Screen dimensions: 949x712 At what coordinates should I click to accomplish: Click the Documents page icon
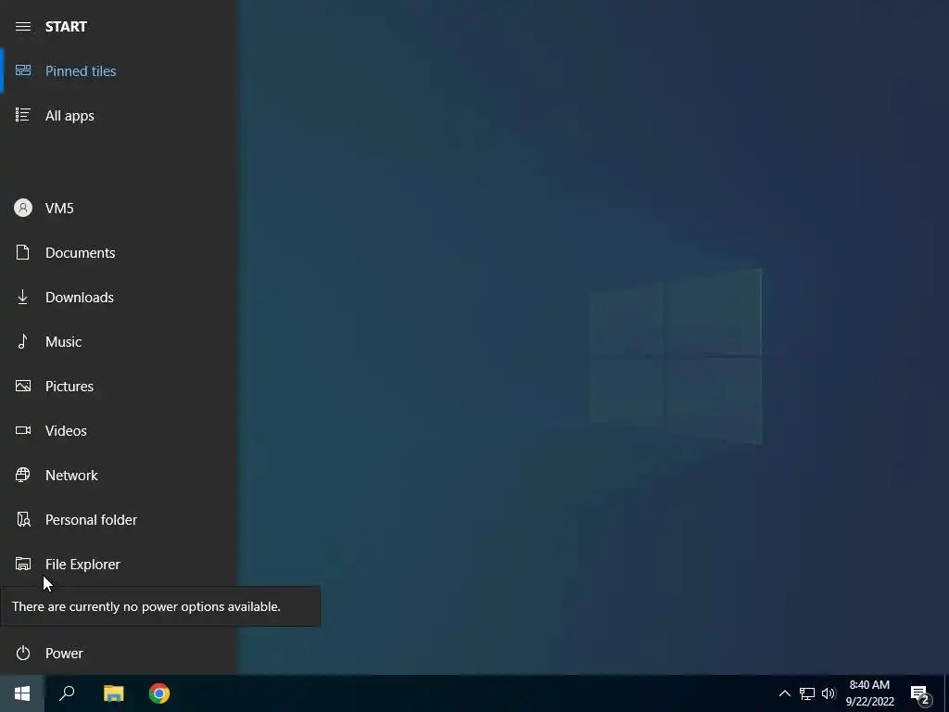(23, 252)
